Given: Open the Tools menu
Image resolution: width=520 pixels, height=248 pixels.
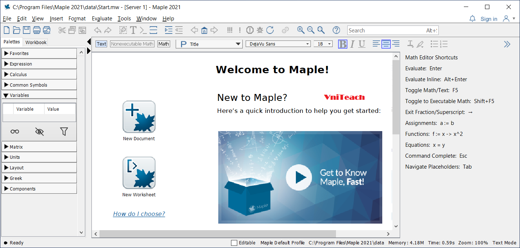Looking at the screenshot, I should pos(124,19).
